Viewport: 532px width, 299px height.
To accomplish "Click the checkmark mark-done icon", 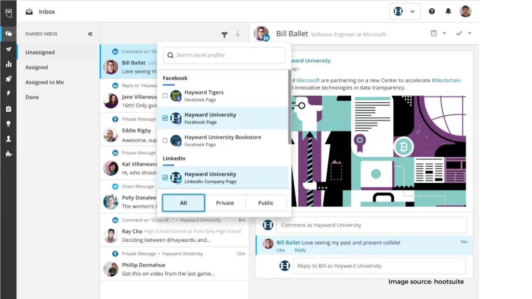I will coord(459,33).
